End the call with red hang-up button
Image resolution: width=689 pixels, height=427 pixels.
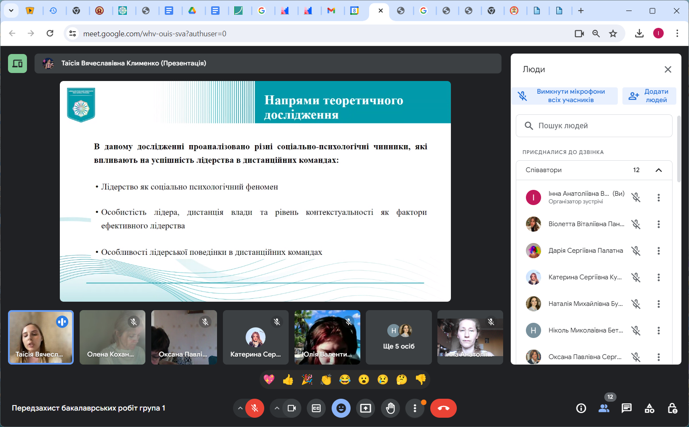click(443, 408)
